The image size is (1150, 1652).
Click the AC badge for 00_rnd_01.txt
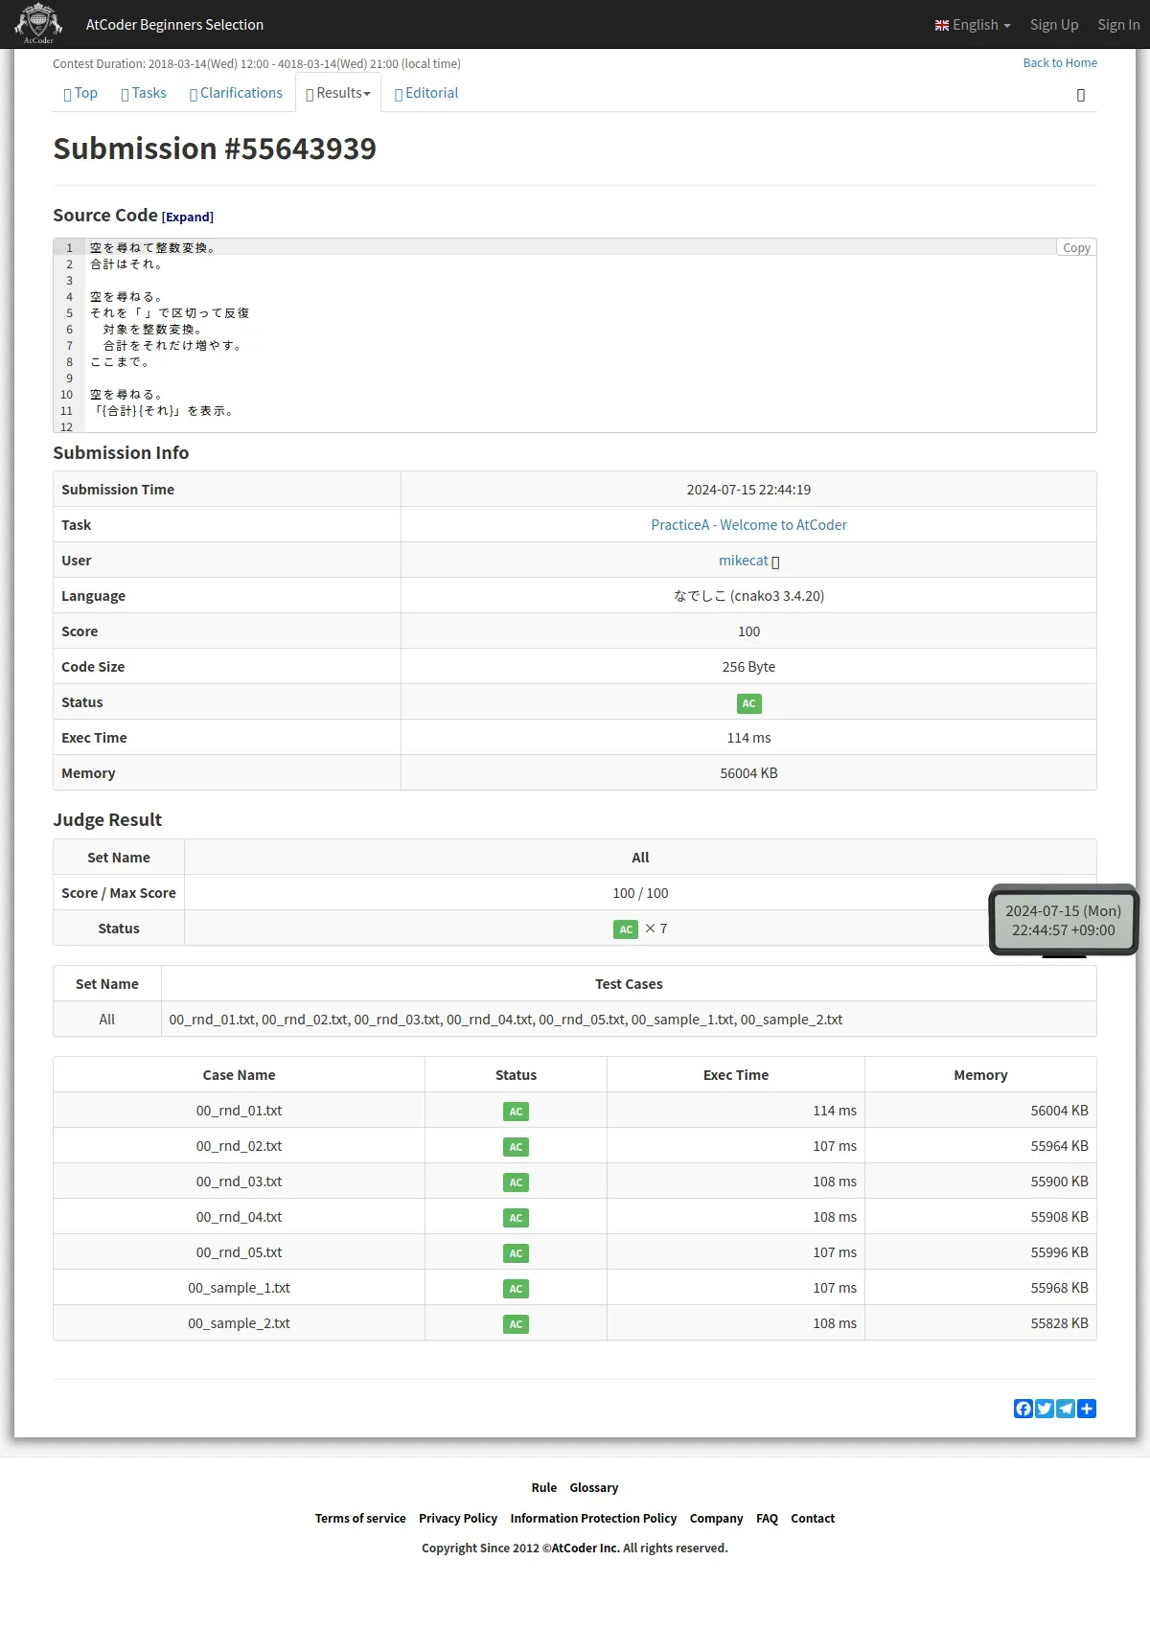516,1112
